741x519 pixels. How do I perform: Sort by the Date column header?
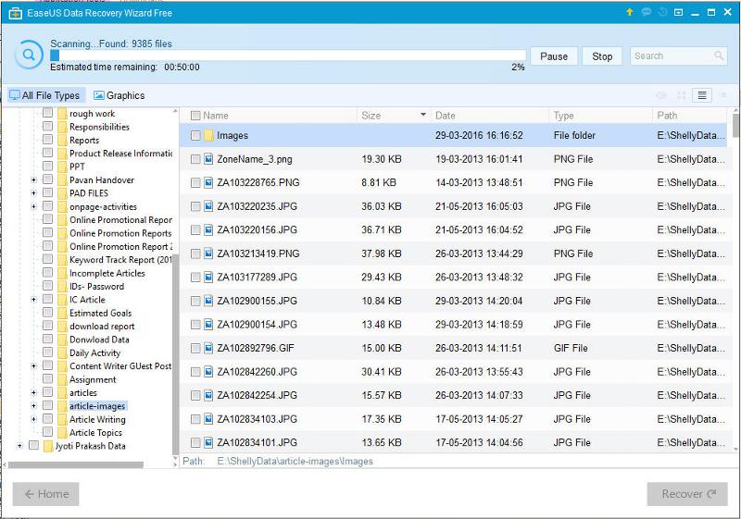pyautogui.click(x=489, y=116)
